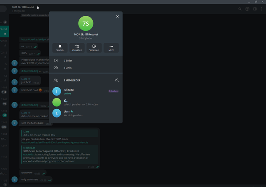Search in chat using the magnifier icon
The width and height of the screenshot is (266, 187).
240,9
